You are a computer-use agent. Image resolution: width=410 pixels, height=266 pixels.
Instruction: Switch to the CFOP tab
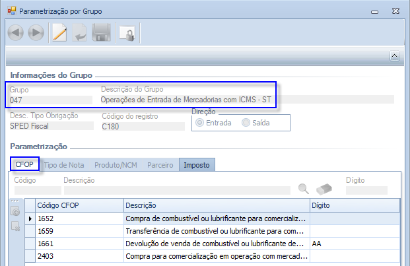(24, 164)
